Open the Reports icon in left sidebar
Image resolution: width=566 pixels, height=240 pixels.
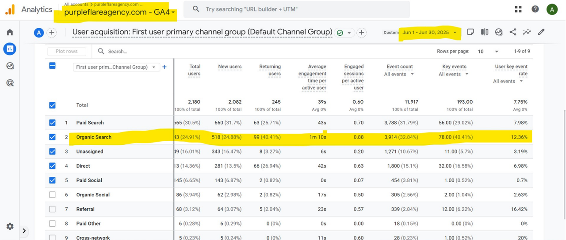(x=10, y=49)
